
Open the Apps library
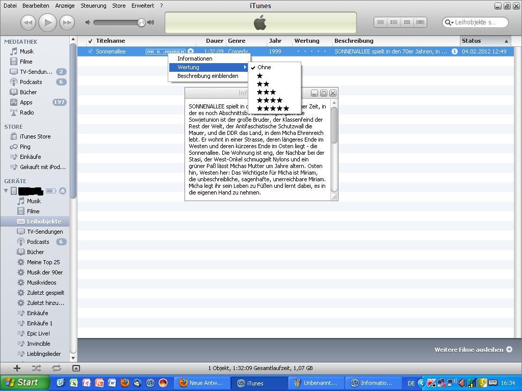click(x=26, y=102)
